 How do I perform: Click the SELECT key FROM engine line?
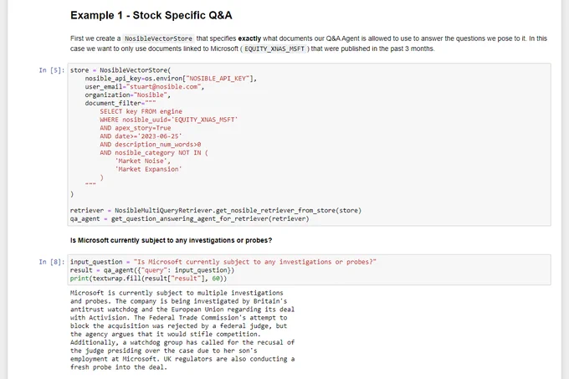coord(141,111)
